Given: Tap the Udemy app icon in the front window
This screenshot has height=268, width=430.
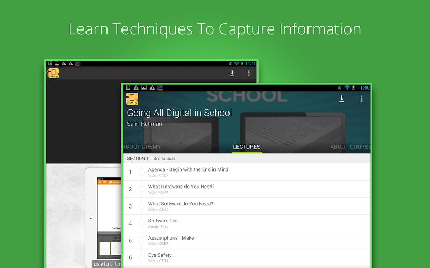Looking at the screenshot, I should (132, 99).
